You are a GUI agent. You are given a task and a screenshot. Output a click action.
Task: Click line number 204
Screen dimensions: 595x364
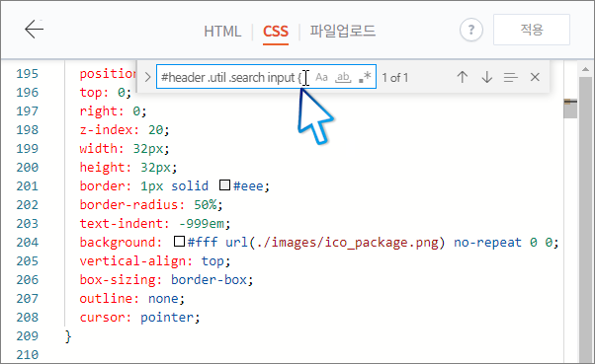pyautogui.click(x=27, y=242)
